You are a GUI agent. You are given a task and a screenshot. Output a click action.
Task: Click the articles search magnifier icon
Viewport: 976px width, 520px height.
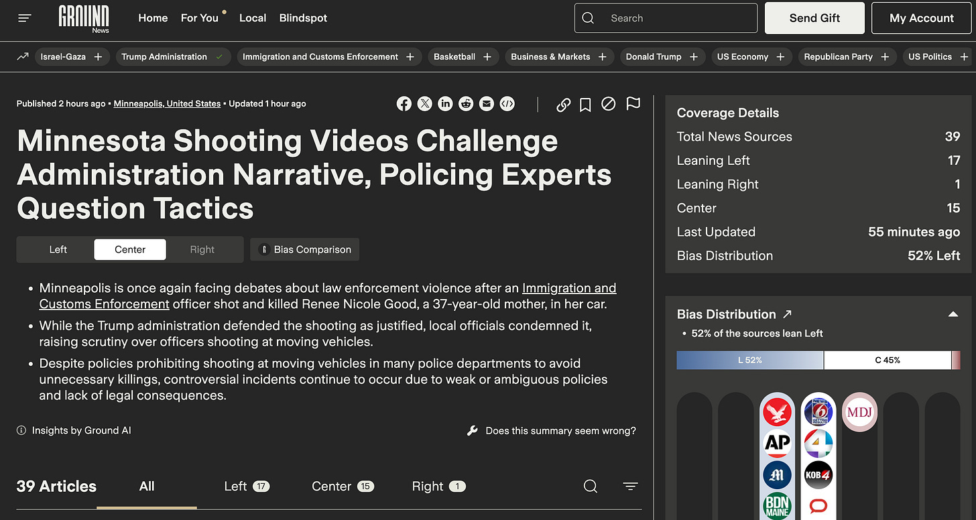click(x=590, y=486)
